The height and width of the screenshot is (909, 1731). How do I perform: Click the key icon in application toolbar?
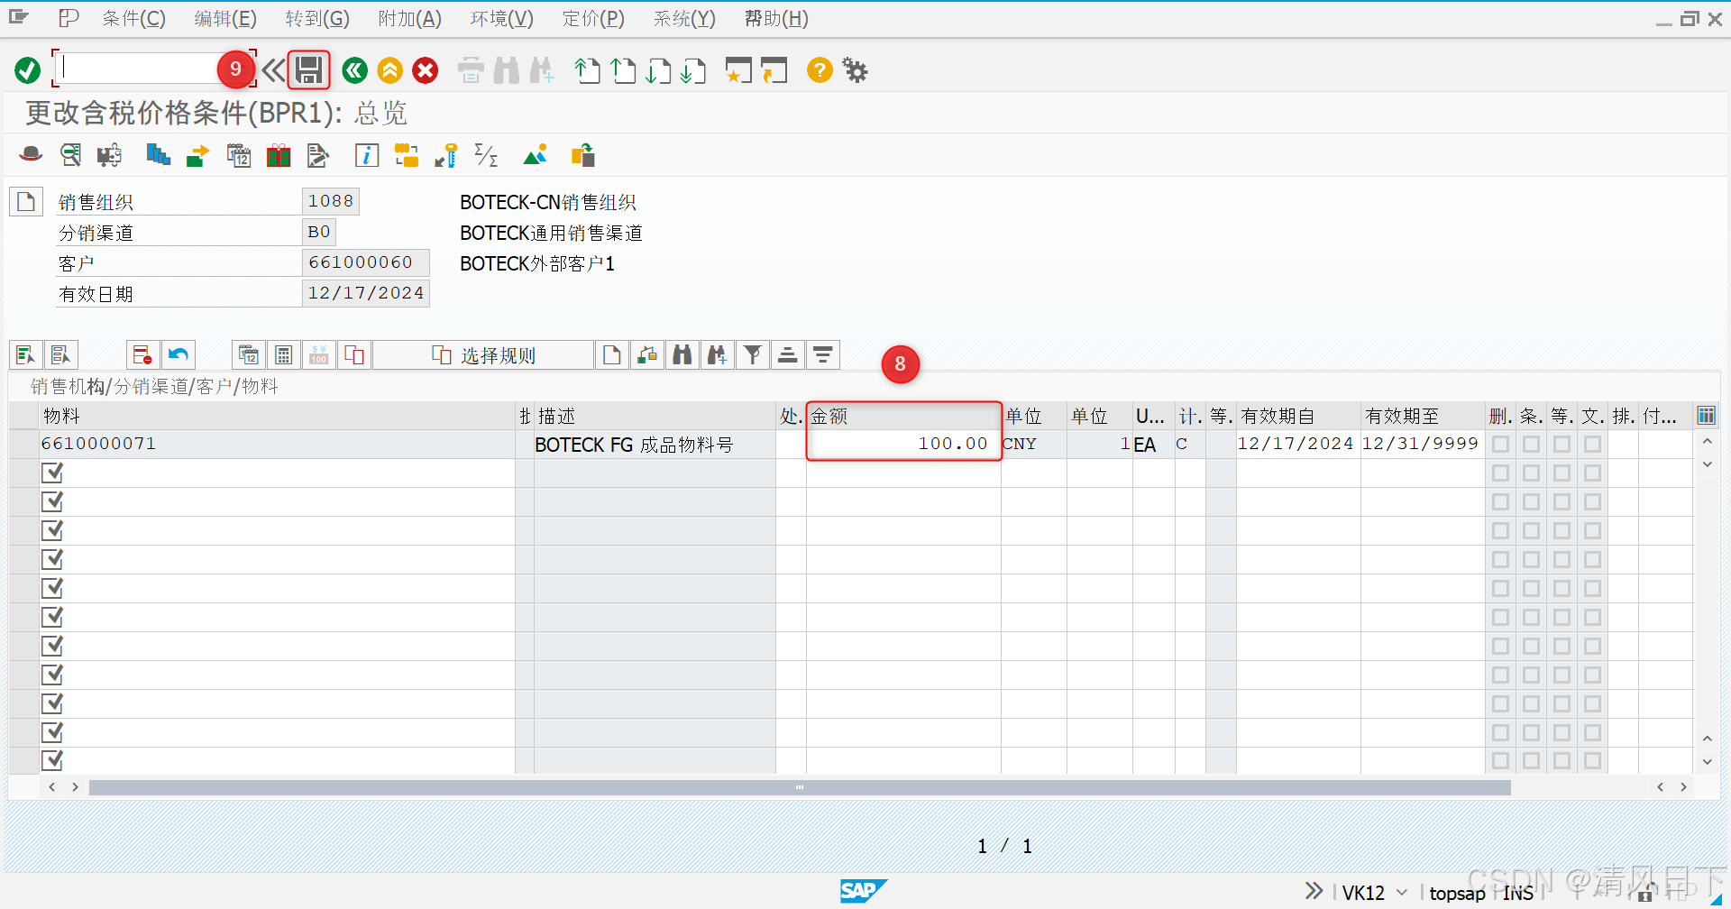446,155
